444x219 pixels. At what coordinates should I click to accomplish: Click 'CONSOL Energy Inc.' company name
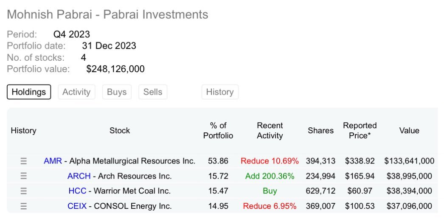point(132,206)
